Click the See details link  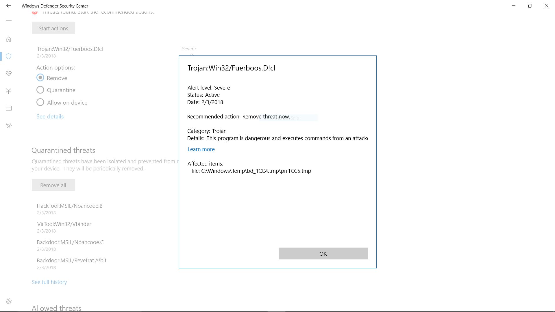(50, 116)
